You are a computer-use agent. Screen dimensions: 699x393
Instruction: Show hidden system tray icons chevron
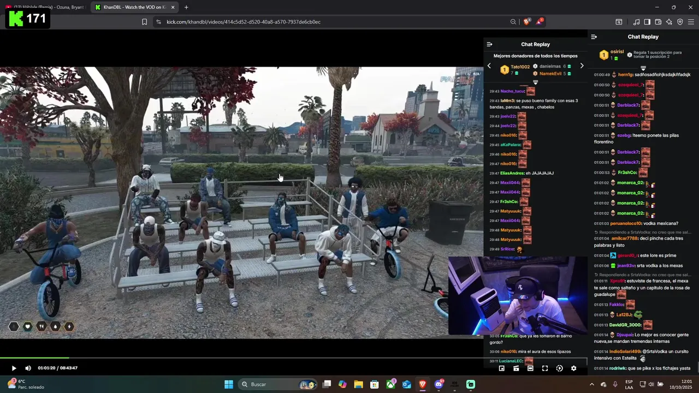click(591, 384)
